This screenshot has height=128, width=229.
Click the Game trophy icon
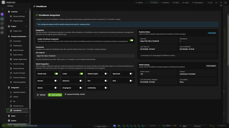click(x=9, y=116)
